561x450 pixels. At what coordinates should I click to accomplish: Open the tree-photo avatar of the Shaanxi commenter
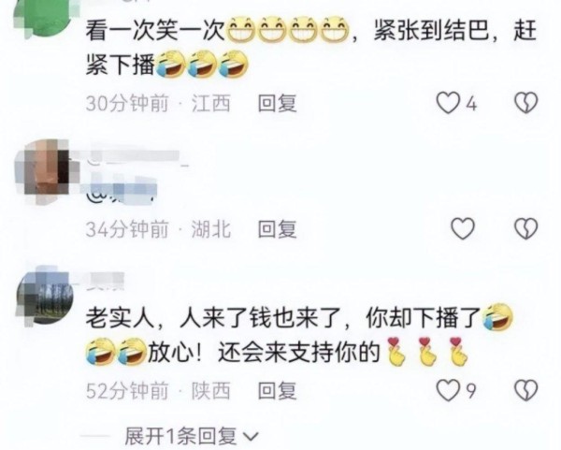tap(45, 295)
